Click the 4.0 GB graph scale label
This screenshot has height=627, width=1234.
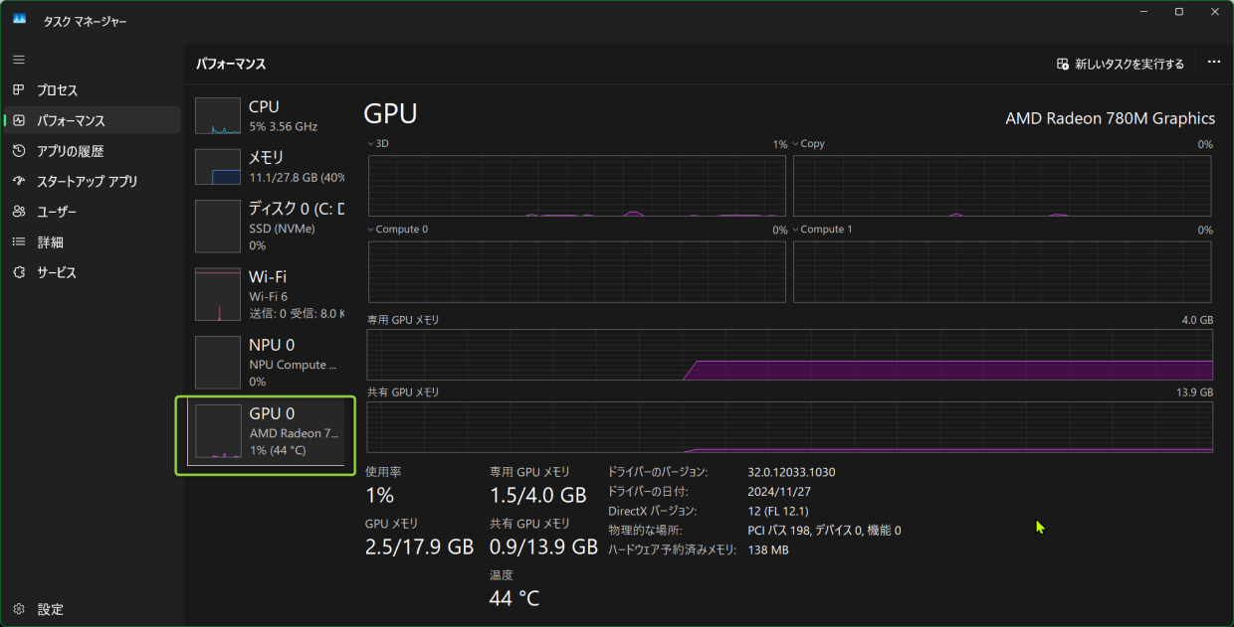[1198, 321]
